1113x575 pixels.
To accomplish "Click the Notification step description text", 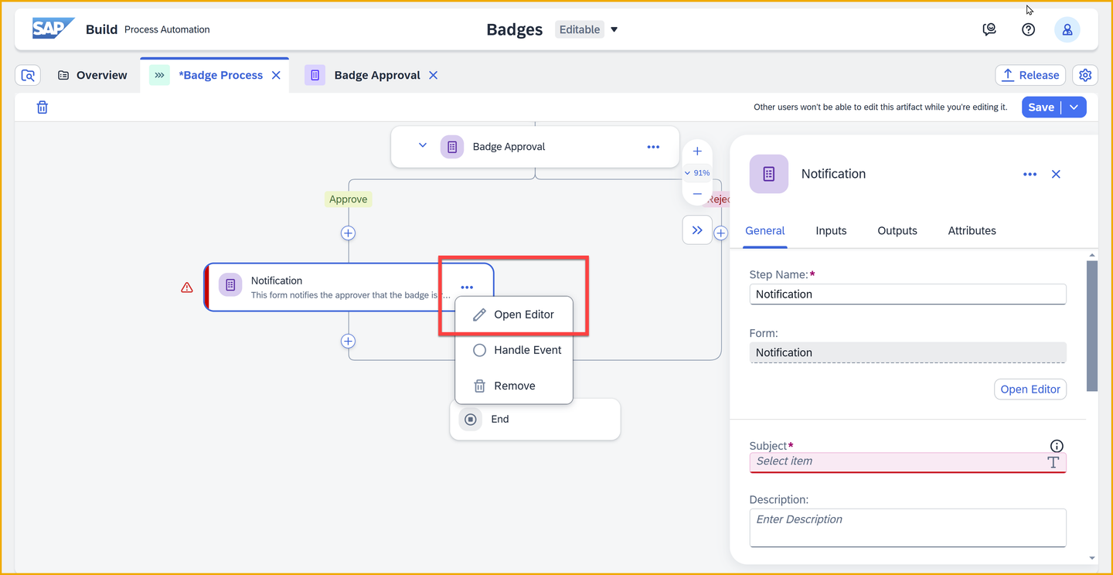I will [351, 295].
